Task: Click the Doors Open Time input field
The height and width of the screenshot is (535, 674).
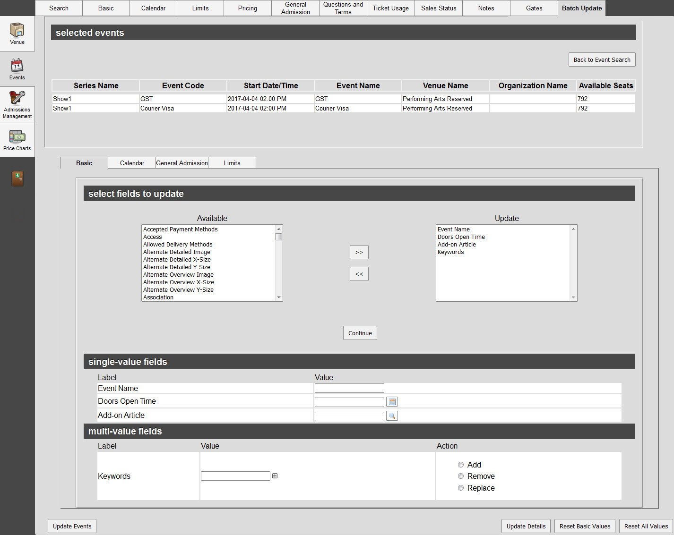Action: (x=349, y=402)
